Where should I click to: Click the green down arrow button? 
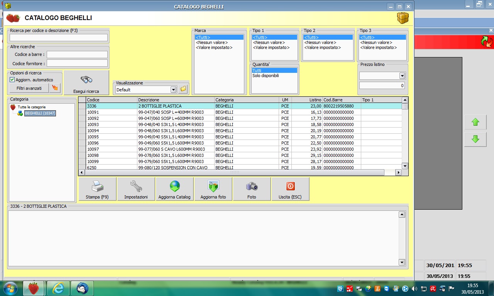[475, 139]
